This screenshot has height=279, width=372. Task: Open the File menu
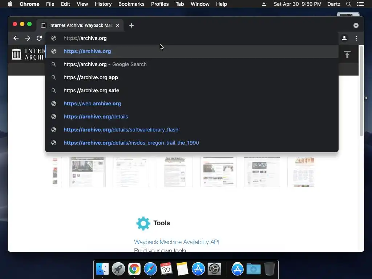click(50, 4)
